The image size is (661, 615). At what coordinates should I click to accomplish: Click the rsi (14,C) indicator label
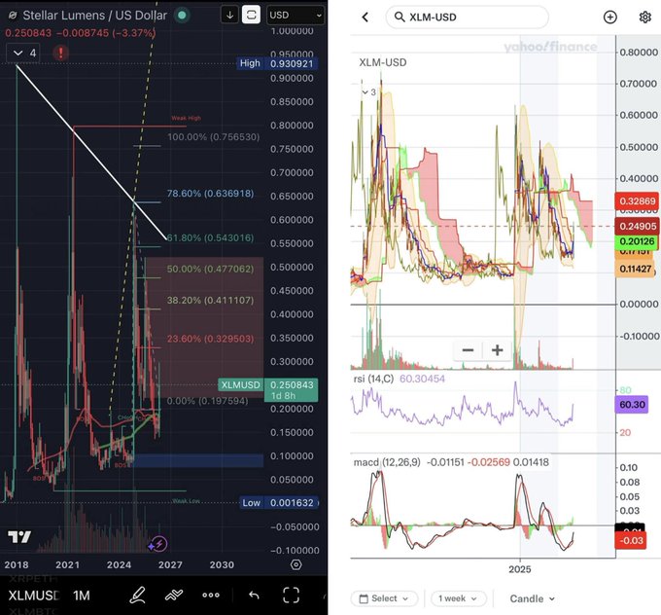[373, 380]
